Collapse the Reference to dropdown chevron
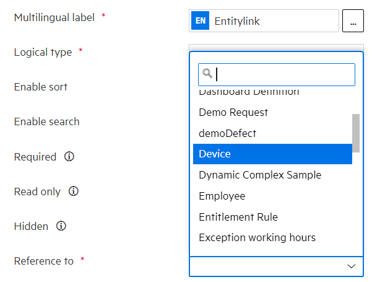372x282 pixels. [x=351, y=267]
